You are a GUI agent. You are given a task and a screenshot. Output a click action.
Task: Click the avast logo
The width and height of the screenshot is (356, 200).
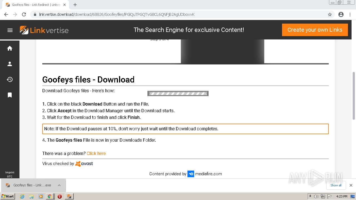click(x=84, y=164)
